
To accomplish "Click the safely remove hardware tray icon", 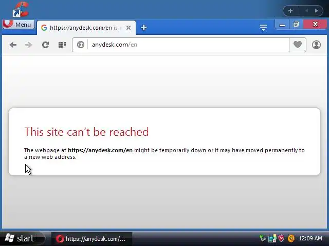I will pos(263,238).
